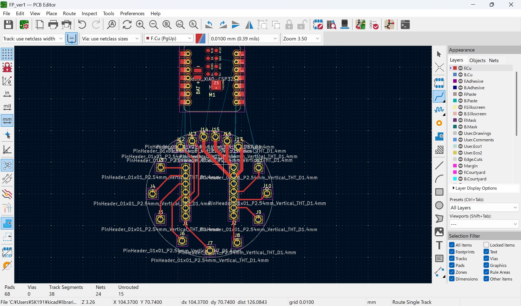521x306 pixels.
Task: Run the Design Rules Checker icon
Action: [x=374, y=25]
